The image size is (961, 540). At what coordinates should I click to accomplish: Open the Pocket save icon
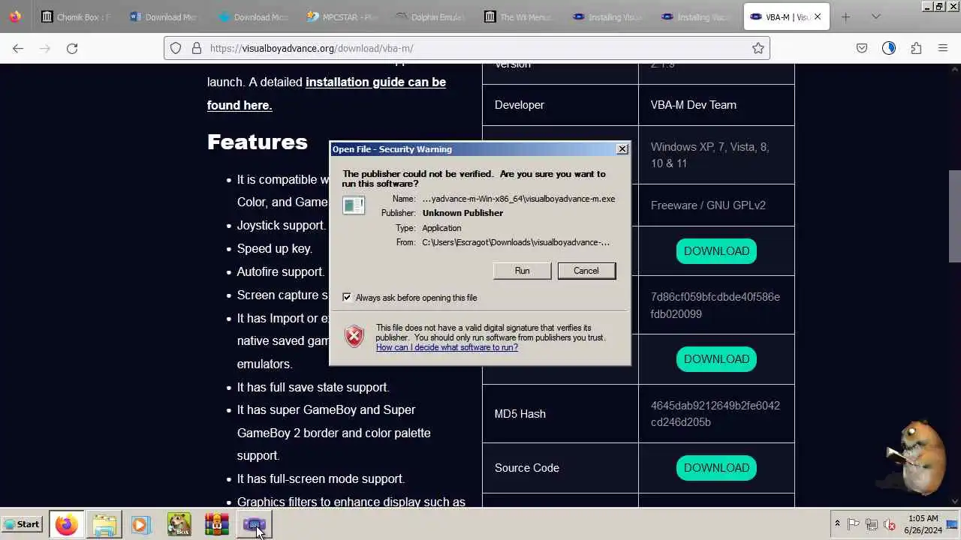[862, 48]
